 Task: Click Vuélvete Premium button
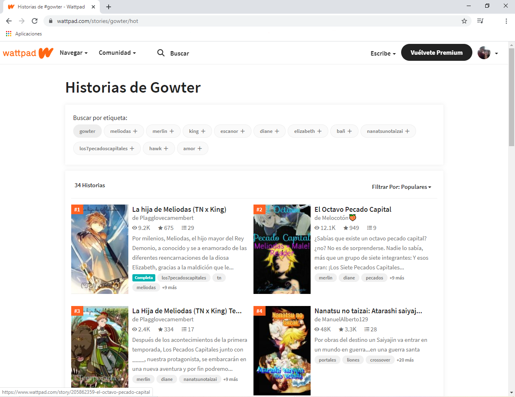(437, 52)
